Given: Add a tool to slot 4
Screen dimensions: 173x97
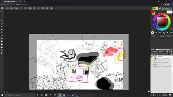Looking at the screenshot, I should coord(164,33).
